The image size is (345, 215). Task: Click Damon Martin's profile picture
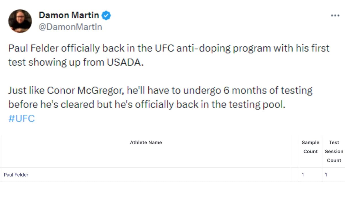(20, 21)
